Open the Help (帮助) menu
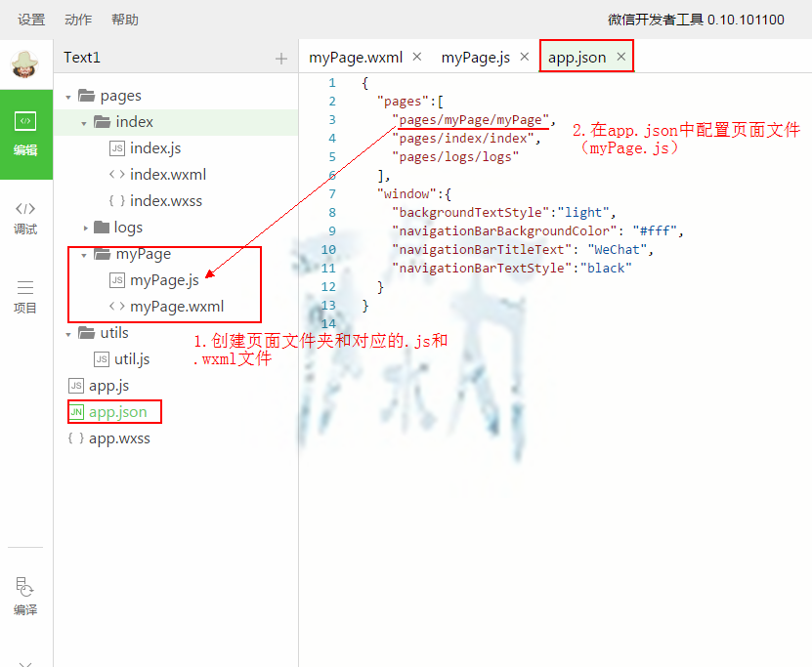The image size is (812, 667). 125,20
